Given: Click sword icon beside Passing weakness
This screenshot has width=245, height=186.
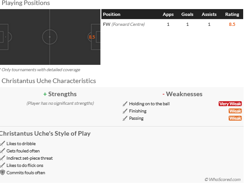Looking at the screenshot, I should (x=125, y=118).
